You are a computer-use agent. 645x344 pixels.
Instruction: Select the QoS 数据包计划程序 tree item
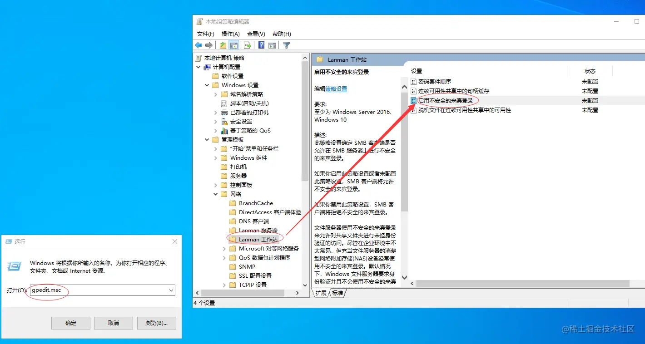point(265,258)
